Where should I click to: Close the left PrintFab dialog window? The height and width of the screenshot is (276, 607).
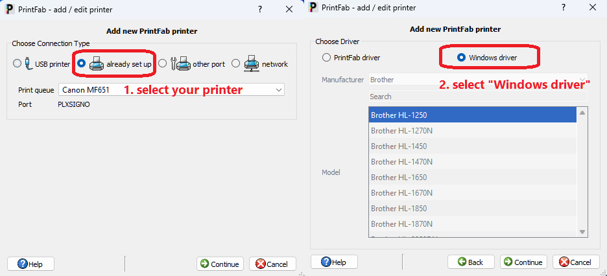pyautogui.click(x=289, y=9)
